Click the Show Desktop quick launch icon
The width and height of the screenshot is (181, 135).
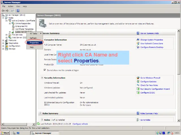[18, 133]
